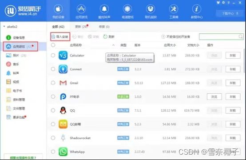This screenshot has width=246, height=160.
Task: Click the 刷新 refresh toolbar item
Action: [x=109, y=36]
